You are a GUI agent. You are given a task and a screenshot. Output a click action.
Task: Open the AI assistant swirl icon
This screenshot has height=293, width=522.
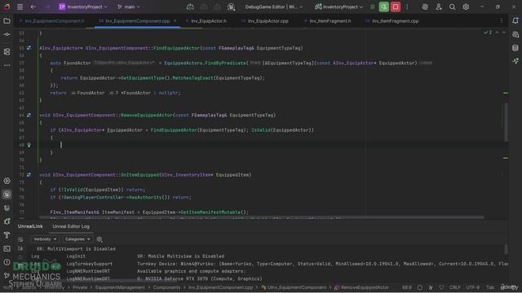pyautogui.click(x=425, y=7)
